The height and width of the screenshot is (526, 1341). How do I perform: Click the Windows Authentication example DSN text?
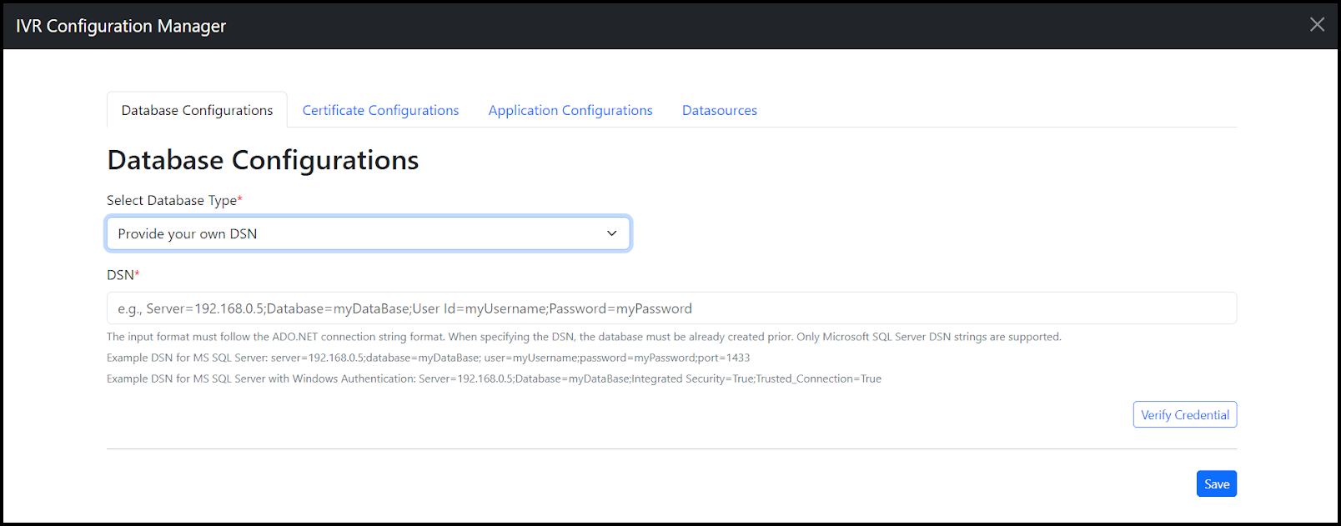coord(494,378)
